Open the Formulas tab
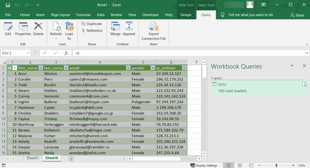Screen dimensions: 310x168 [84, 15]
